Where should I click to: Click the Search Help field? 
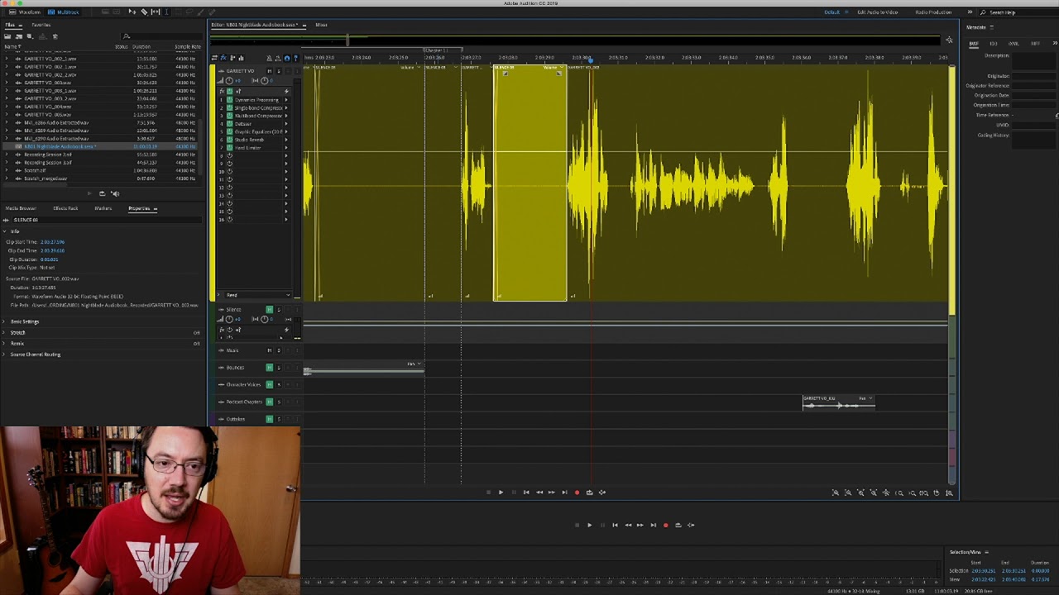click(1018, 12)
